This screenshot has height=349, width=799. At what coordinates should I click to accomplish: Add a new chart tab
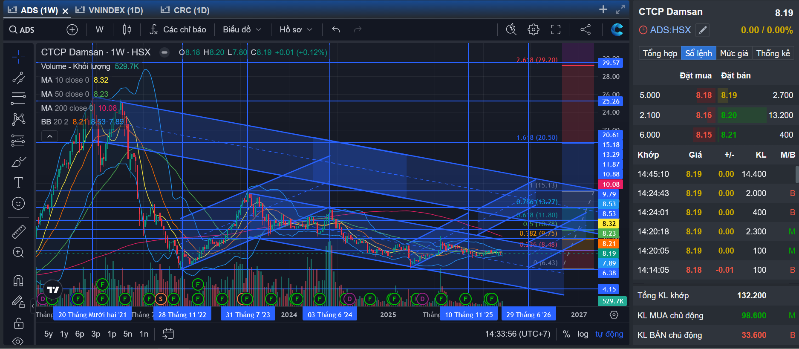point(603,9)
